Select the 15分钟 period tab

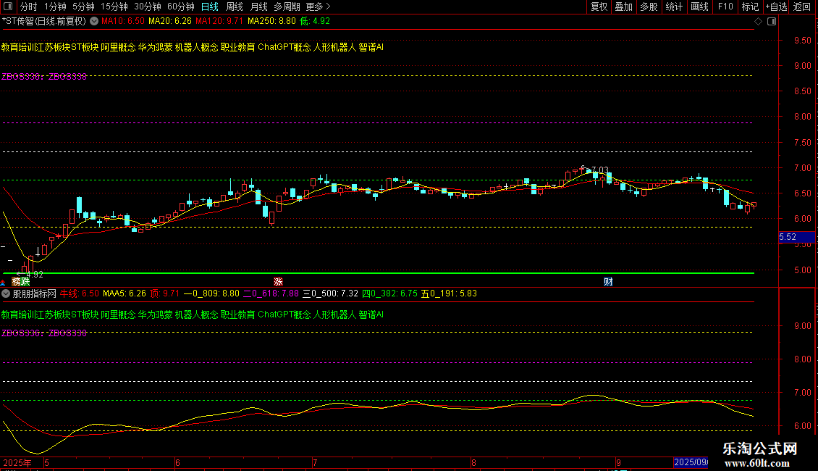114,7
